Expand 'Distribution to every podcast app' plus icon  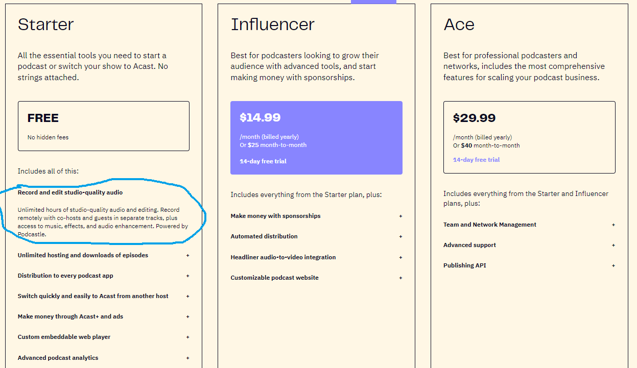(187, 276)
